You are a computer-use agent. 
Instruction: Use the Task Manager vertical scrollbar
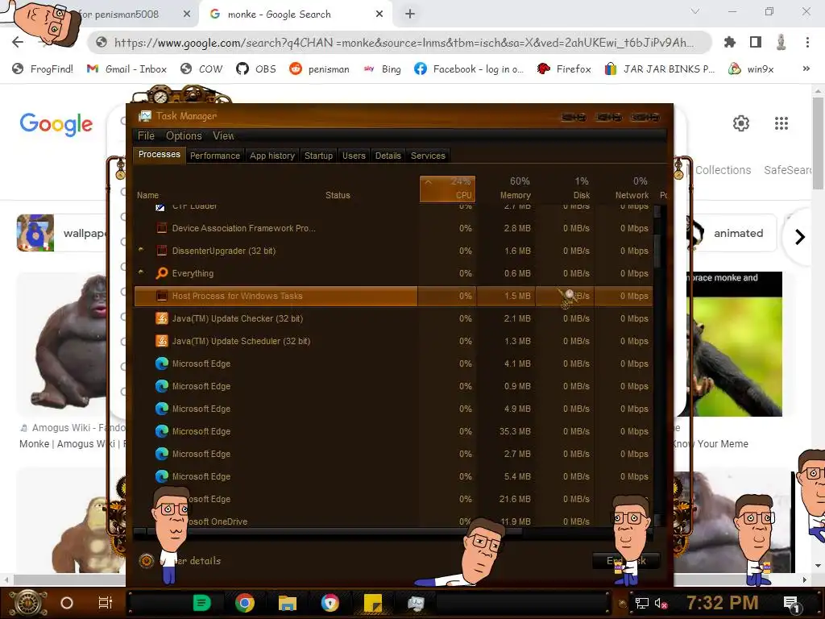pos(657,250)
